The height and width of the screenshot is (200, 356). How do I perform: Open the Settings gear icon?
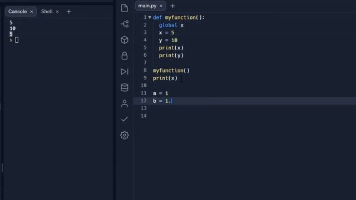tap(125, 135)
